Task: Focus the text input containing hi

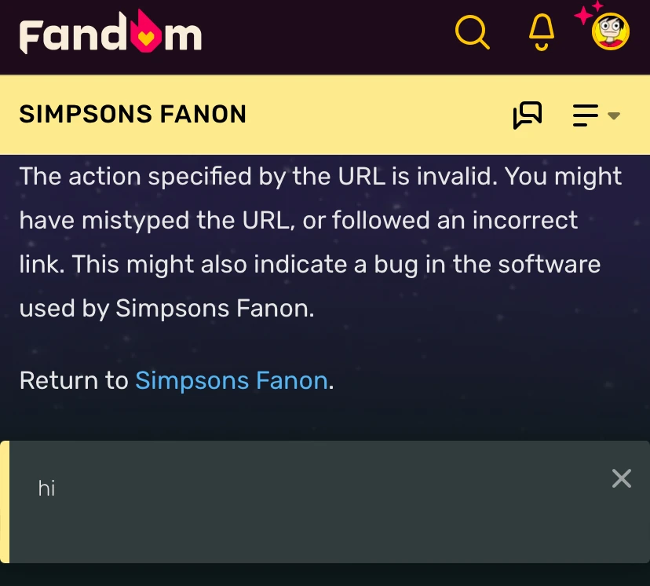Action: (314, 489)
